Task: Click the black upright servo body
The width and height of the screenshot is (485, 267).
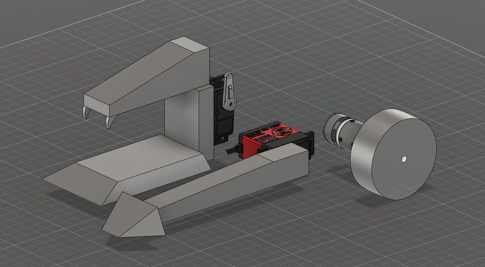Action: pos(221,125)
